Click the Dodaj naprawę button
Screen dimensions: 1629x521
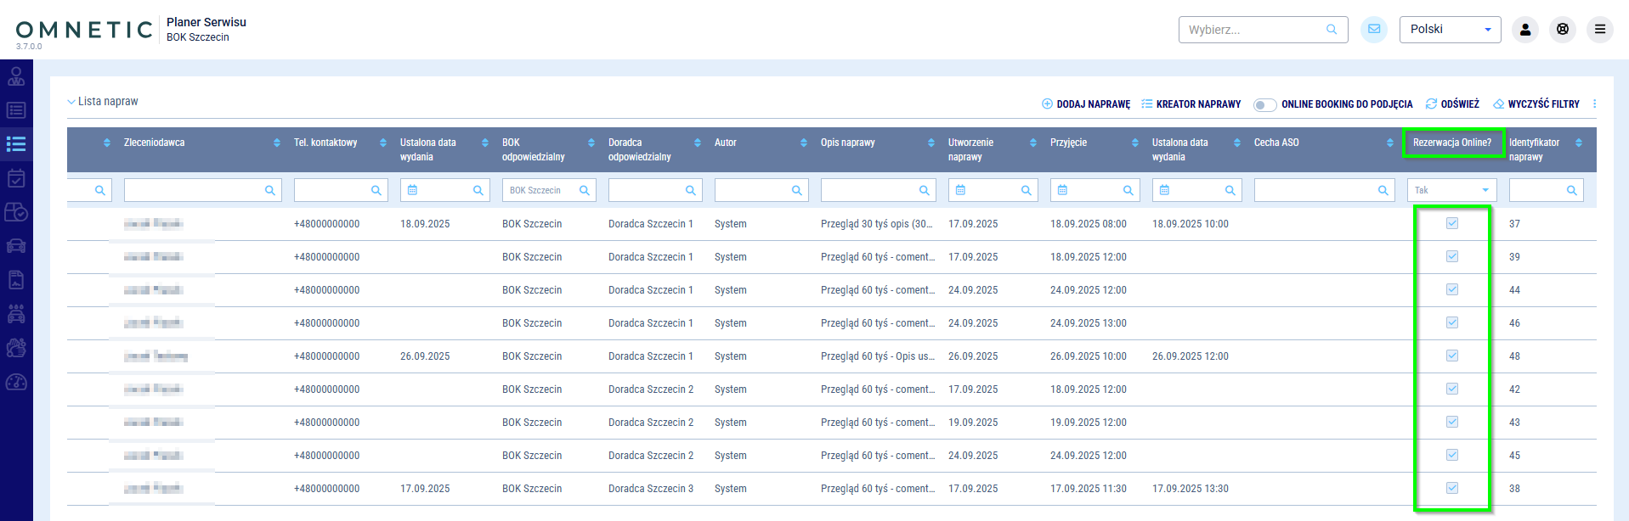click(x=1086, y=104)
